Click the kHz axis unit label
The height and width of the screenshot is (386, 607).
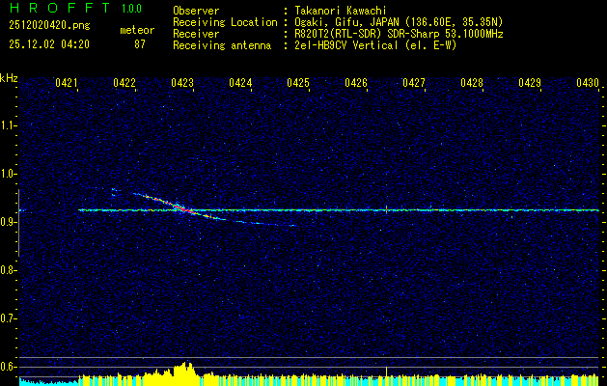[x=9, y=78]
